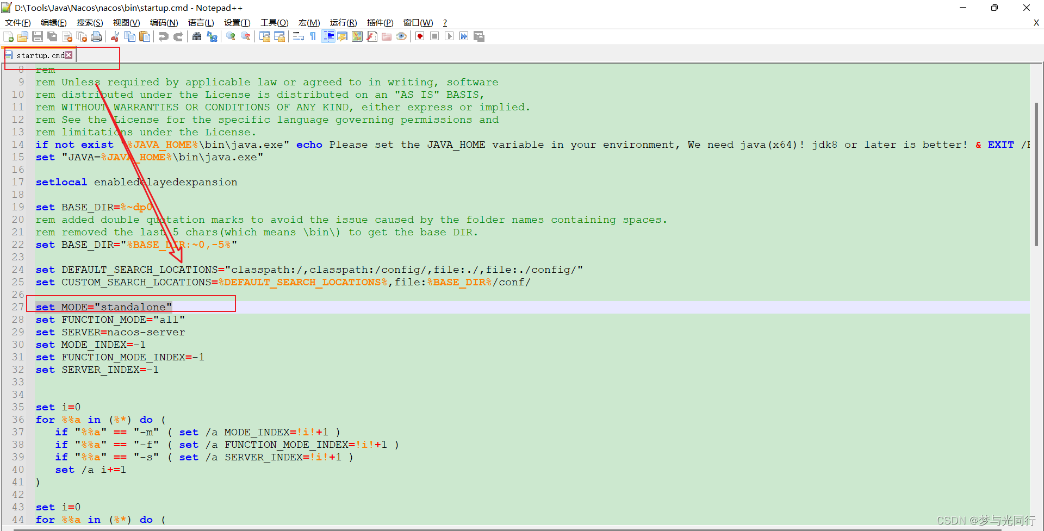Click "SERVER_INDEX" on line 32
Screen dimensions: 1044x531
point(101,370)
